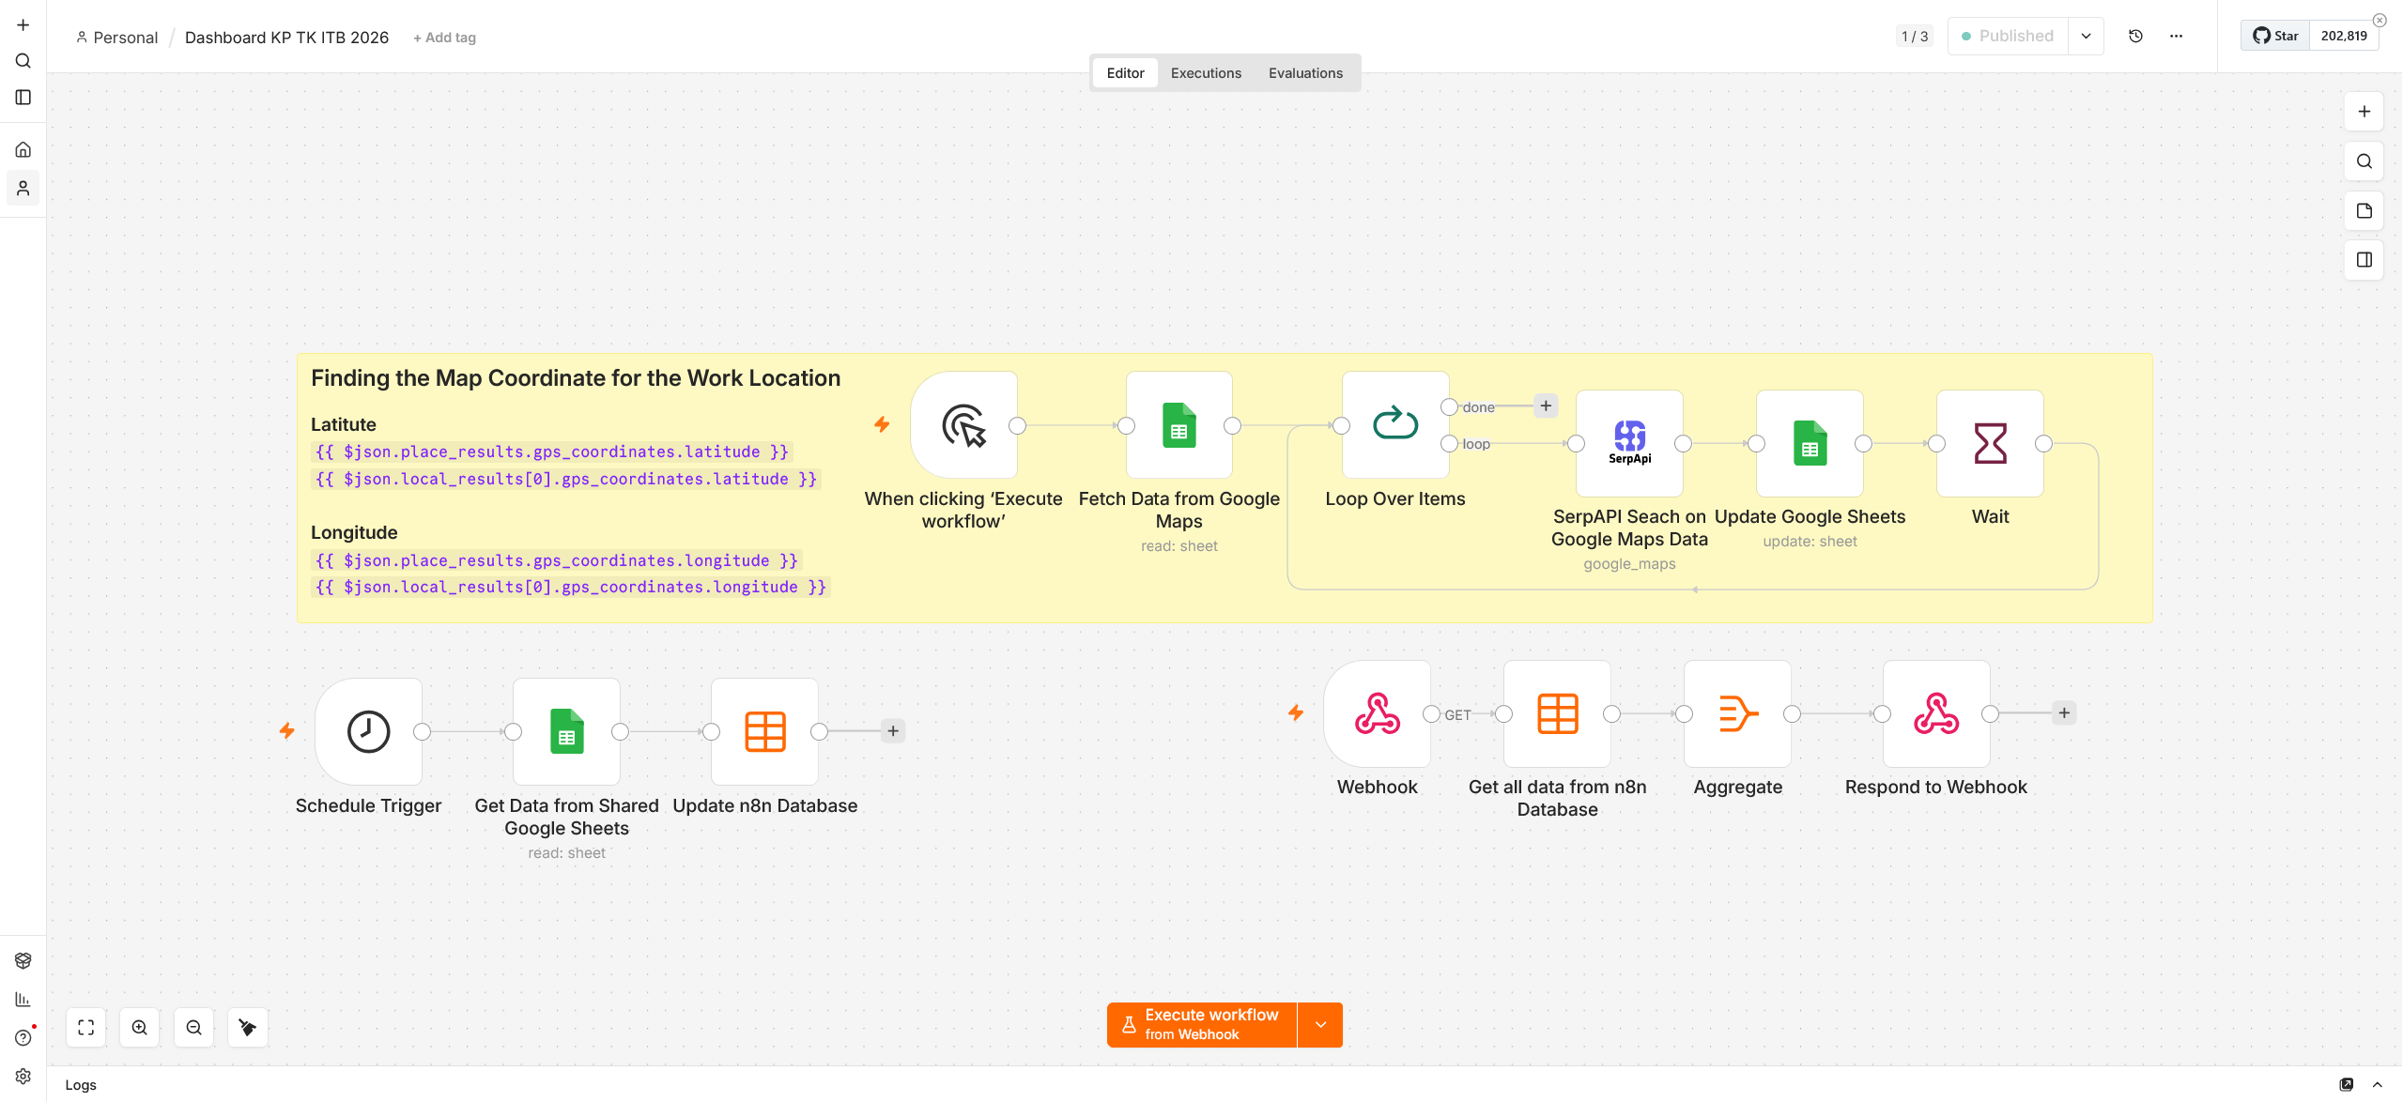Open Execute workflow trigger options dropdown
Image resolution: width=2403 pixels, height=1102 pixels.
(1320, 1024)
